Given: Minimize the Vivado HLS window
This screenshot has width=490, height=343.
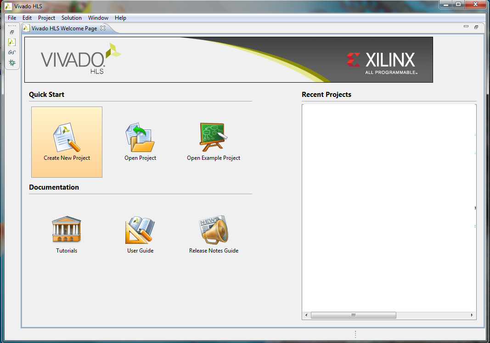Looking at the screenshot, I should [446, 5].
